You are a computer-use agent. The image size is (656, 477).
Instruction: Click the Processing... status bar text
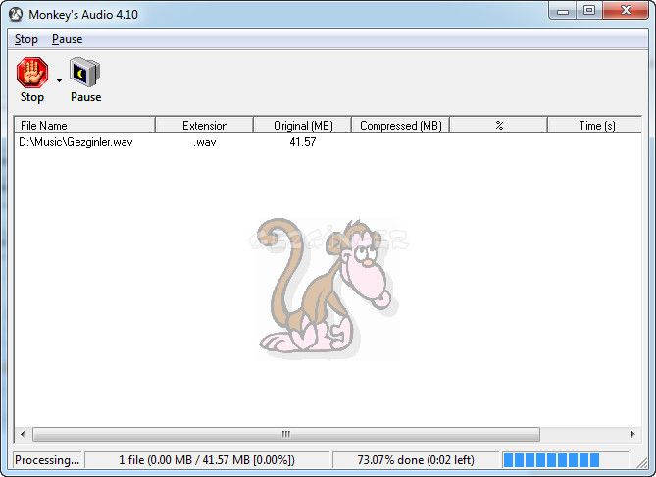click(47, 460)
